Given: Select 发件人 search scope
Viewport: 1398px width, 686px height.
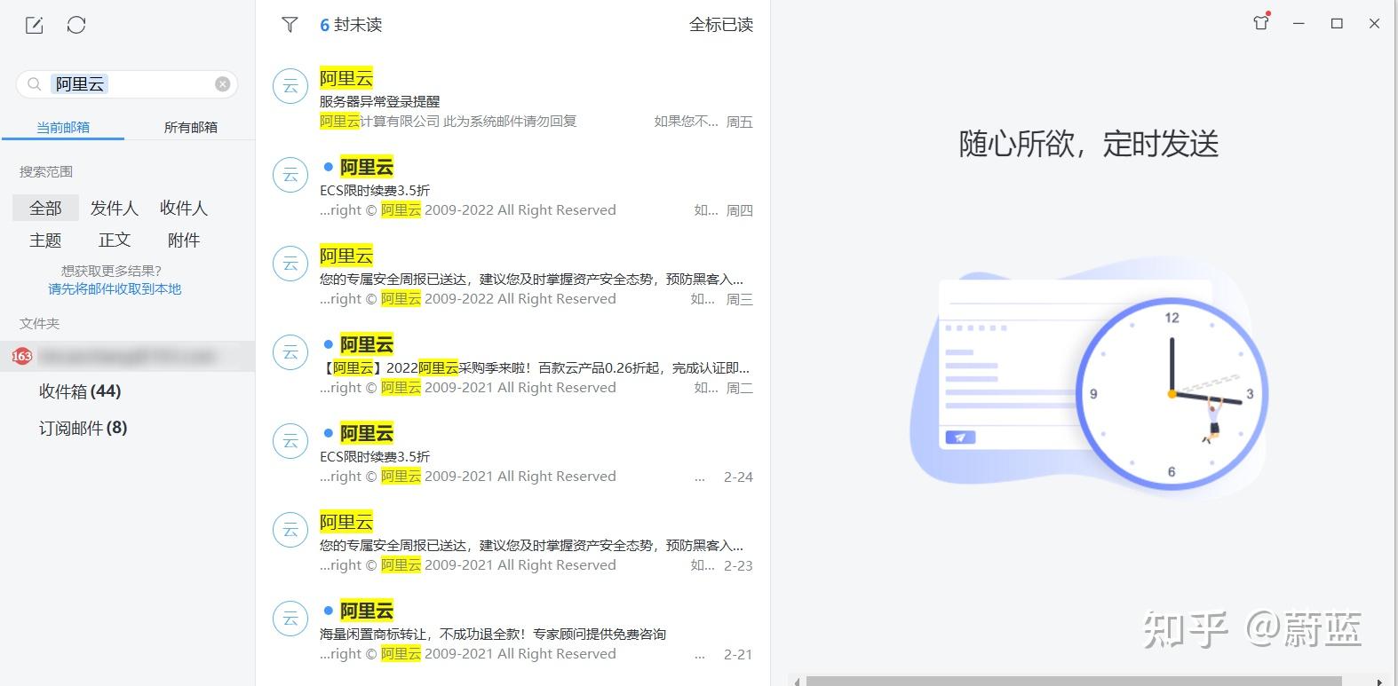Looking at the screenshot, I should (x=115, y=208).
